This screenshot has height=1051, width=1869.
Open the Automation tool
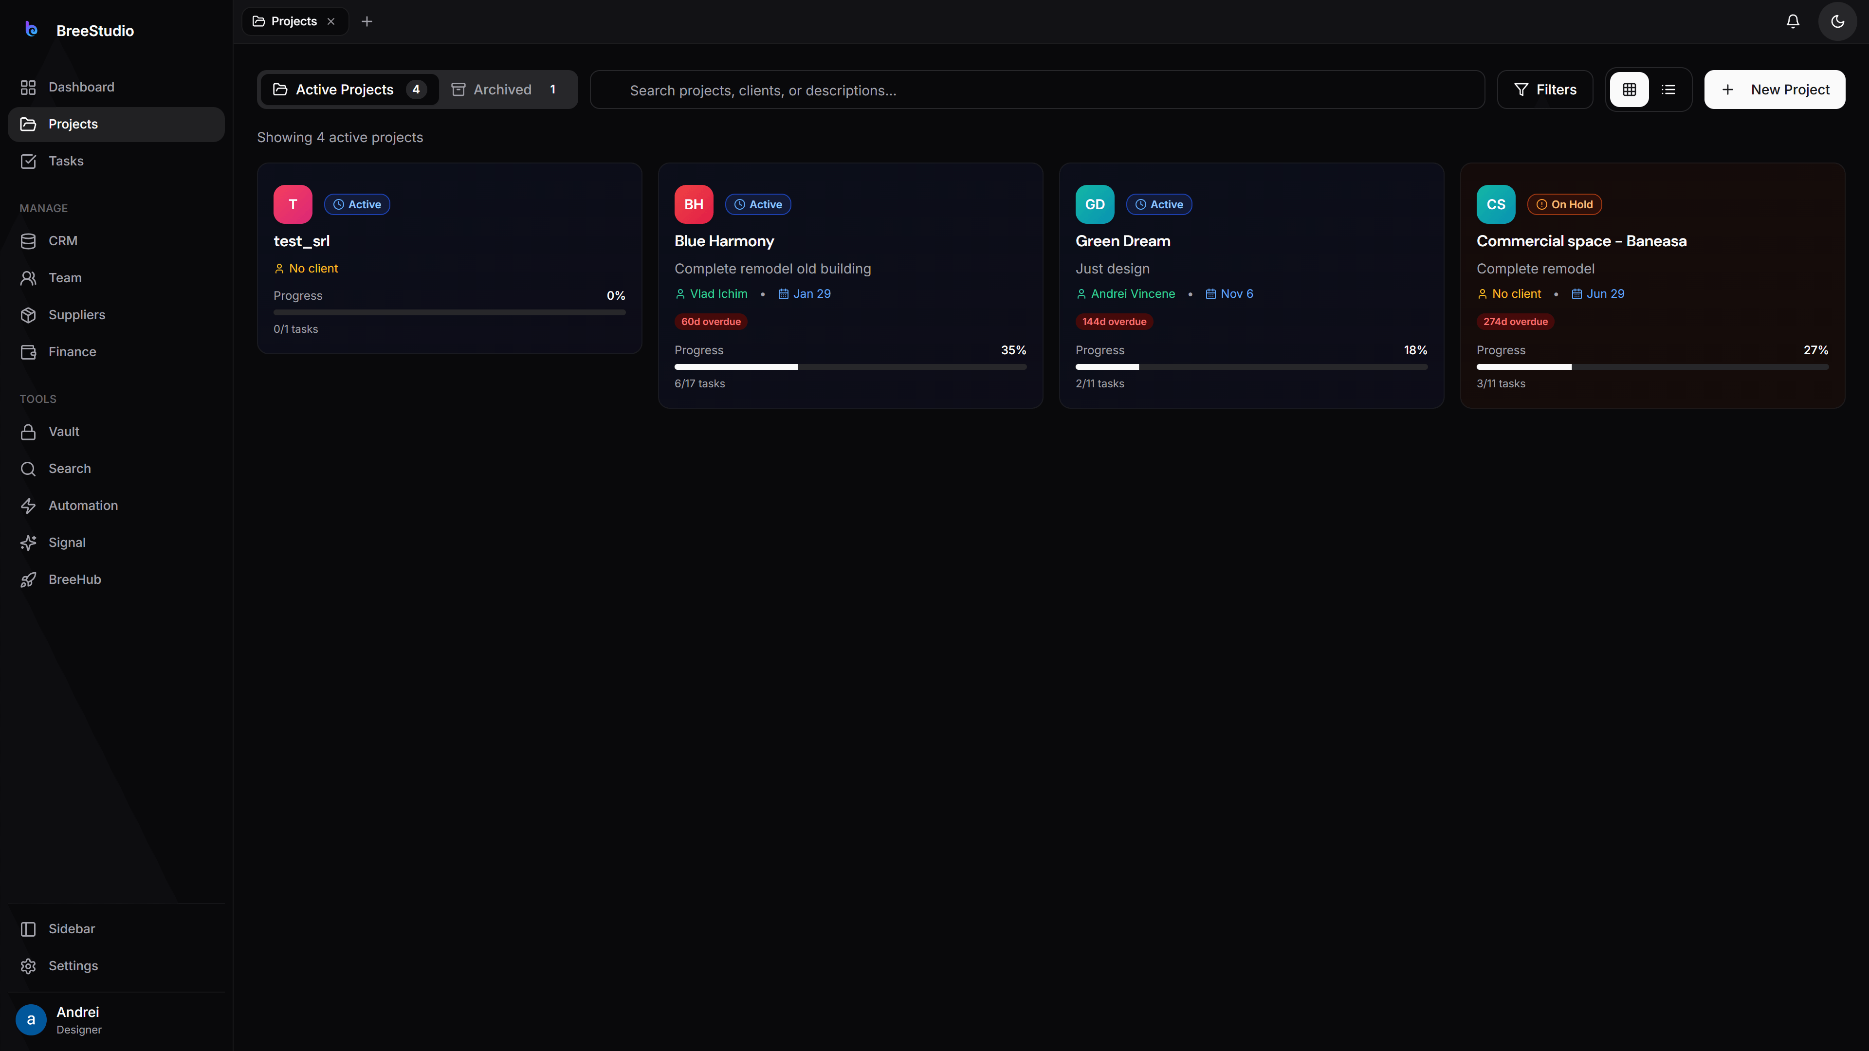116,506
